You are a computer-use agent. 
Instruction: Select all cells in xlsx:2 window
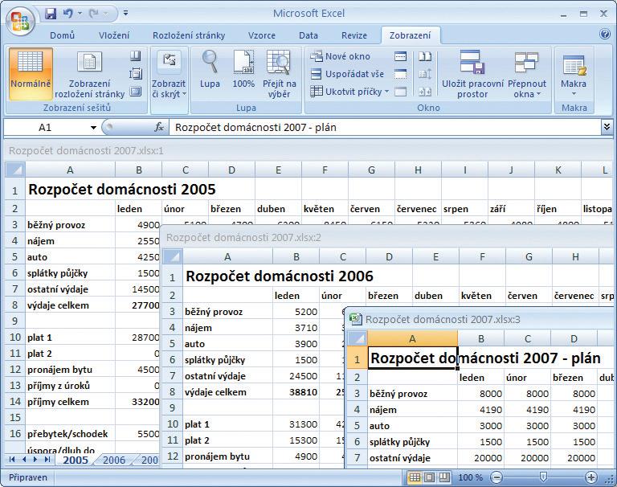173,256
